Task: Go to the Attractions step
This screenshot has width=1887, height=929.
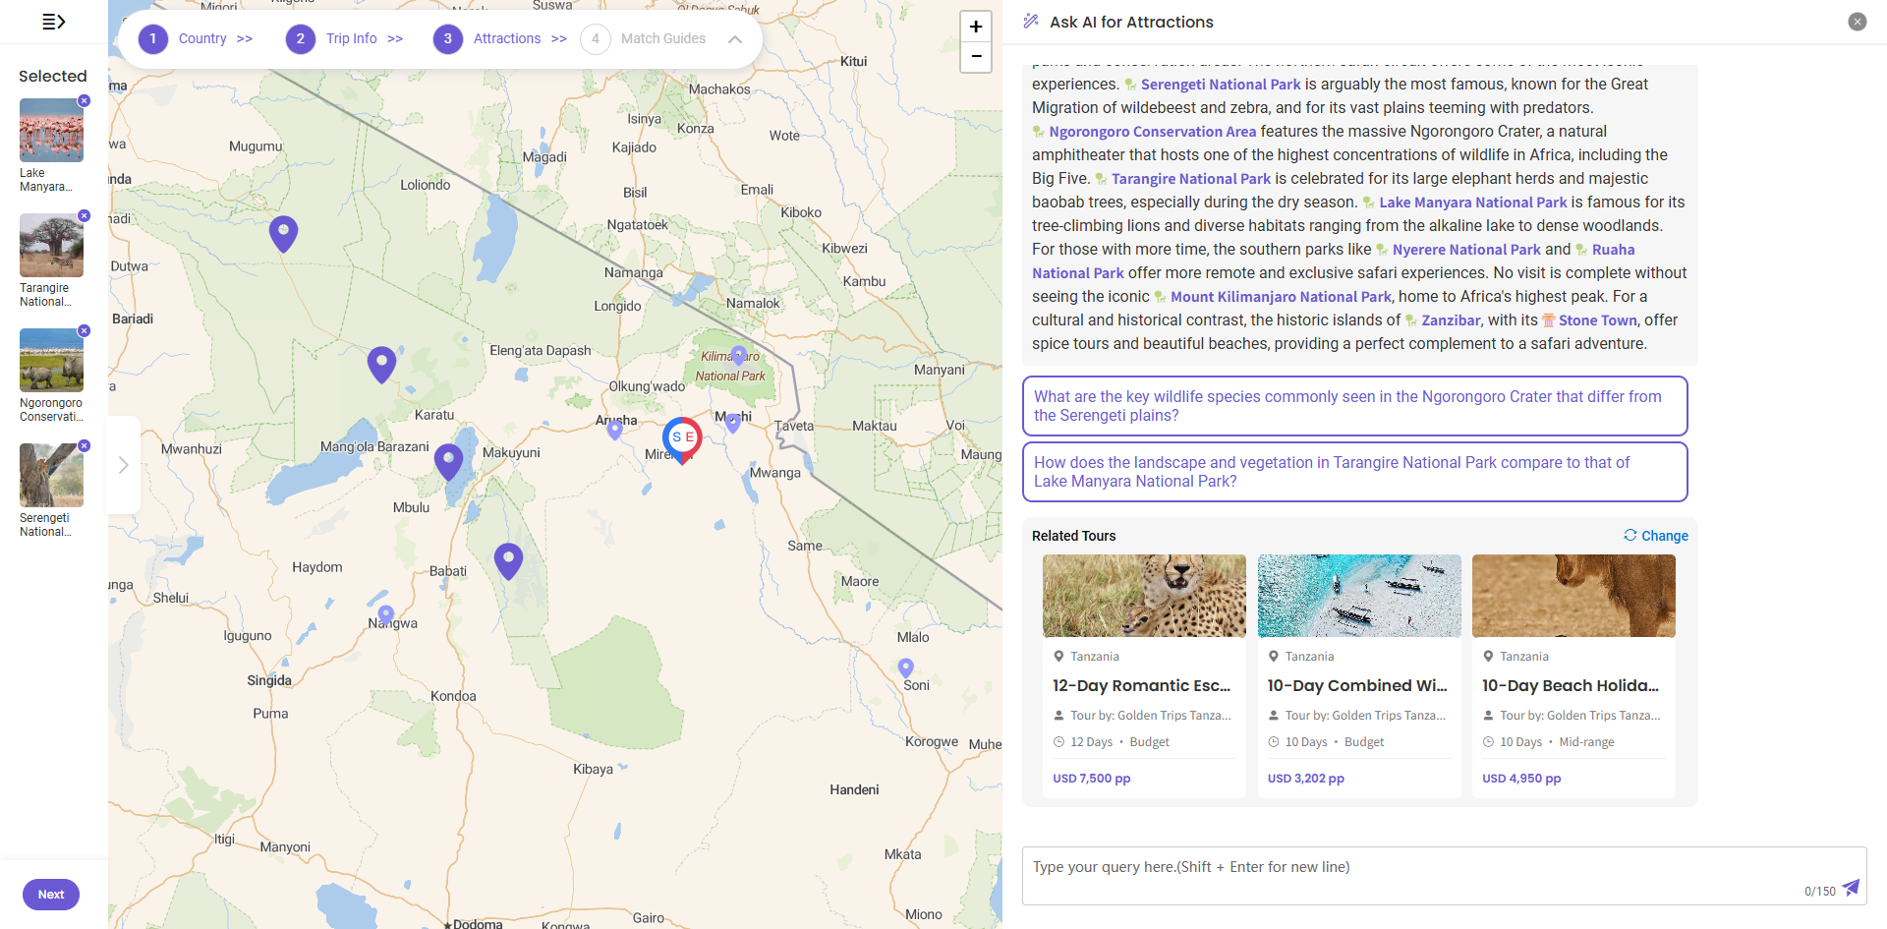Action: 500,38
